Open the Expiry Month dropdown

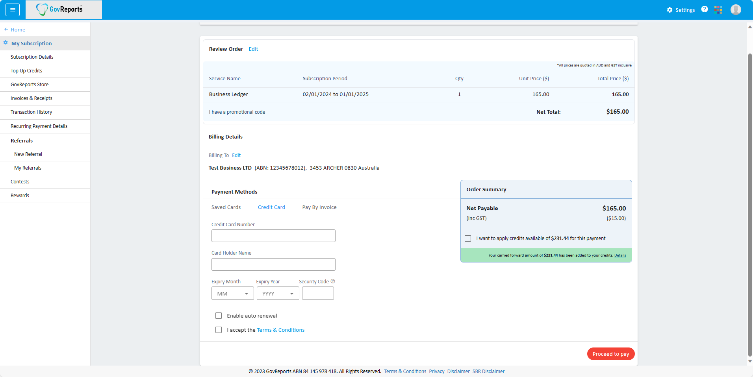pyautogui.click(x=233, y=294)
